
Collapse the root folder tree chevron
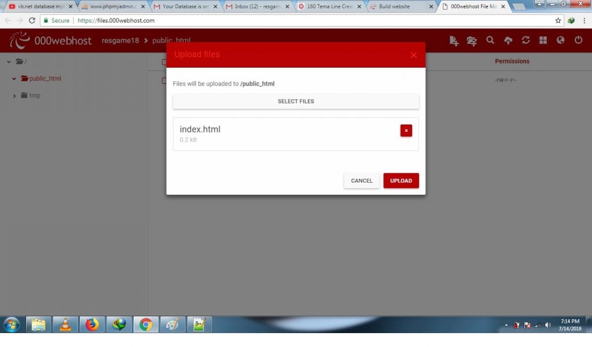[9, 61]
